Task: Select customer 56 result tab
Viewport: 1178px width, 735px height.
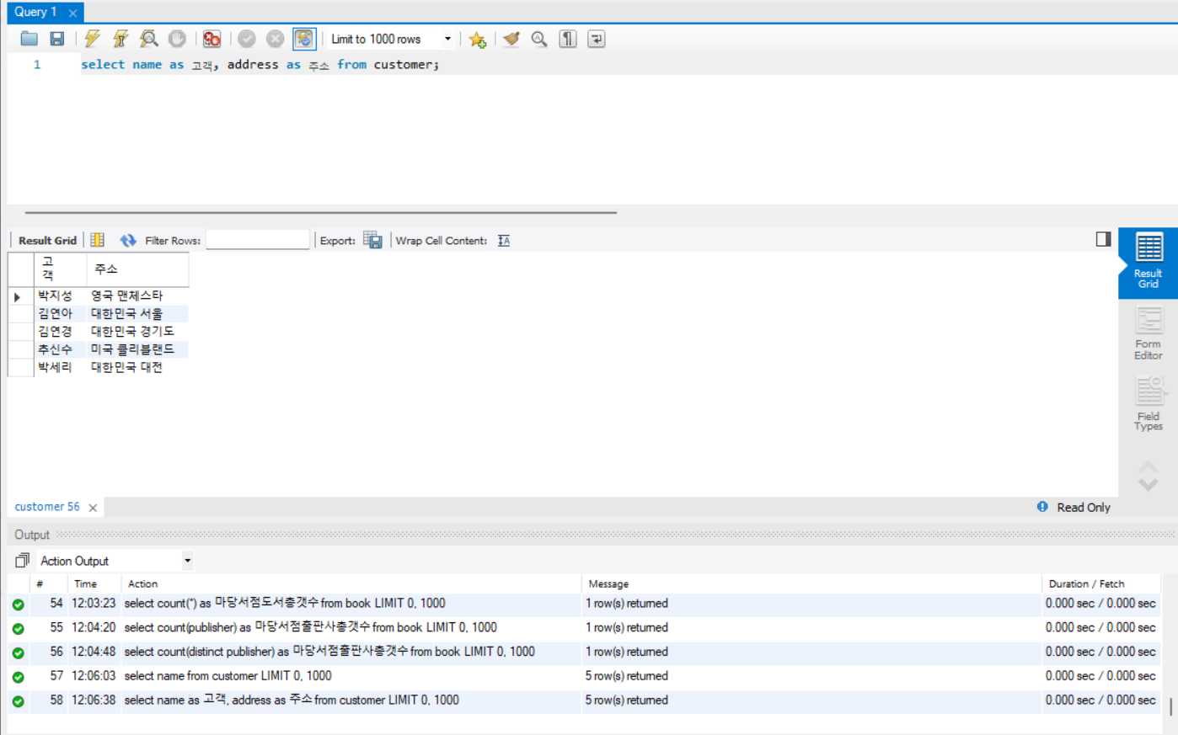Action: coord(47,507)
